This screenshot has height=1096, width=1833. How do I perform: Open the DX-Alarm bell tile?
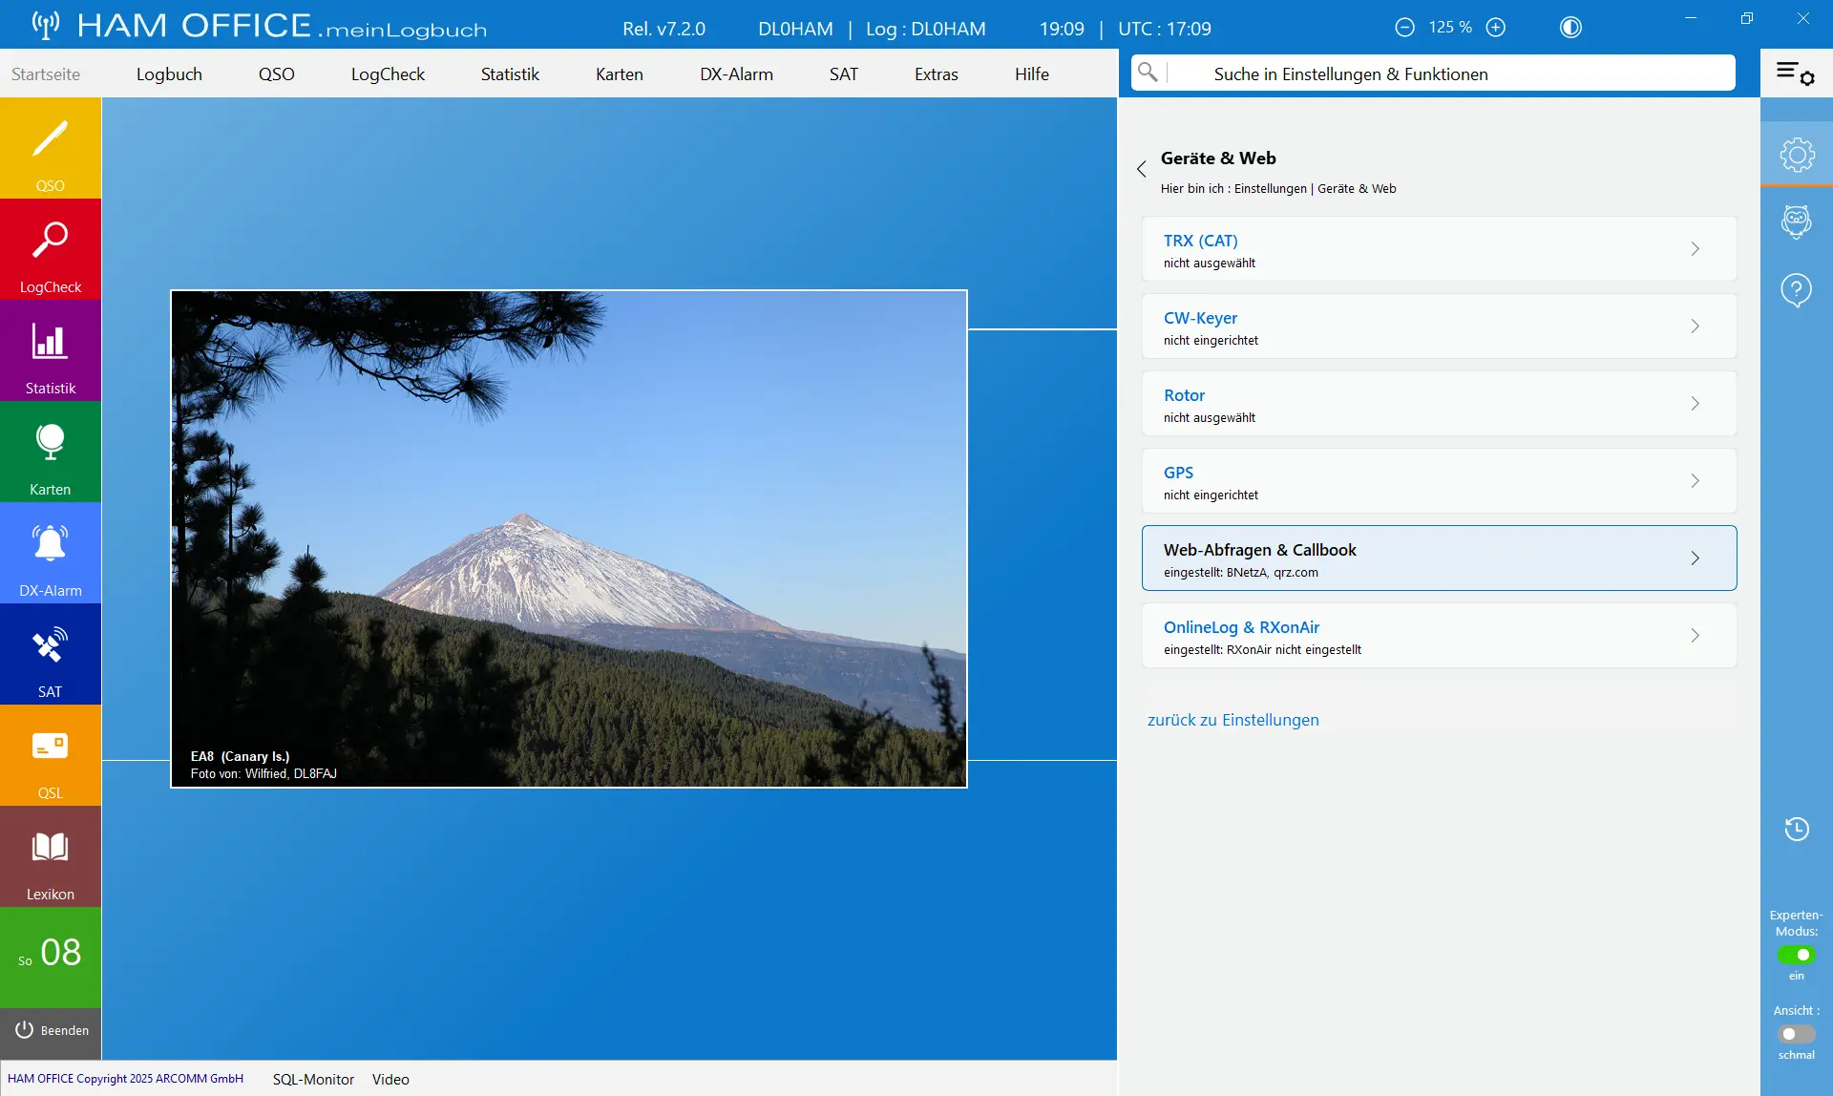[x=51, y=553]
